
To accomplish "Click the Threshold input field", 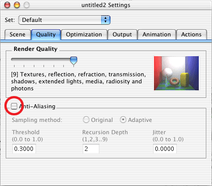I will [24, 149].
